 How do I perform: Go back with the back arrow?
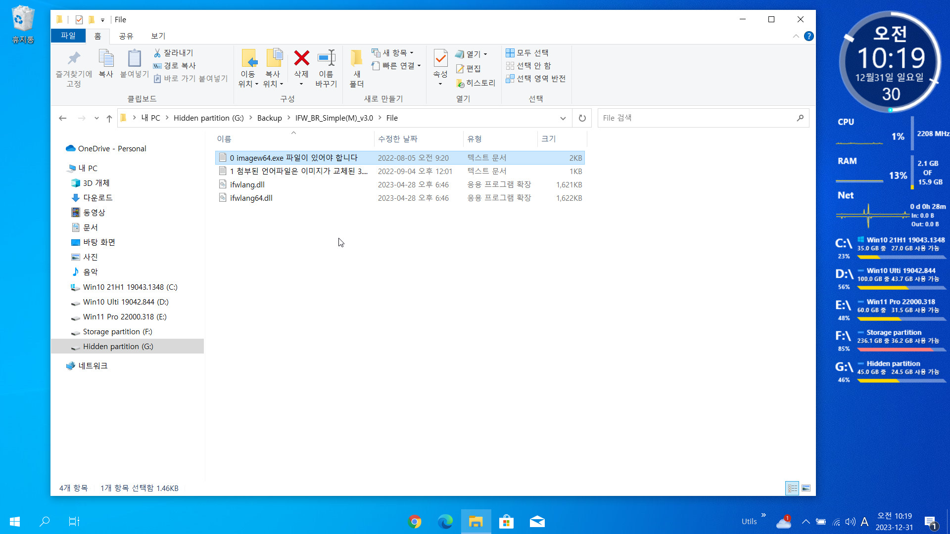click(x=62, y=118)
